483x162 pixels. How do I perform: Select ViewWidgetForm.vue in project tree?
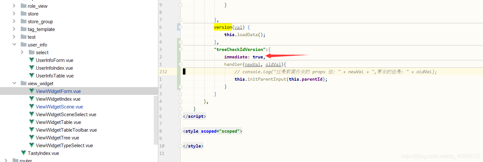[x=58, y=91]
